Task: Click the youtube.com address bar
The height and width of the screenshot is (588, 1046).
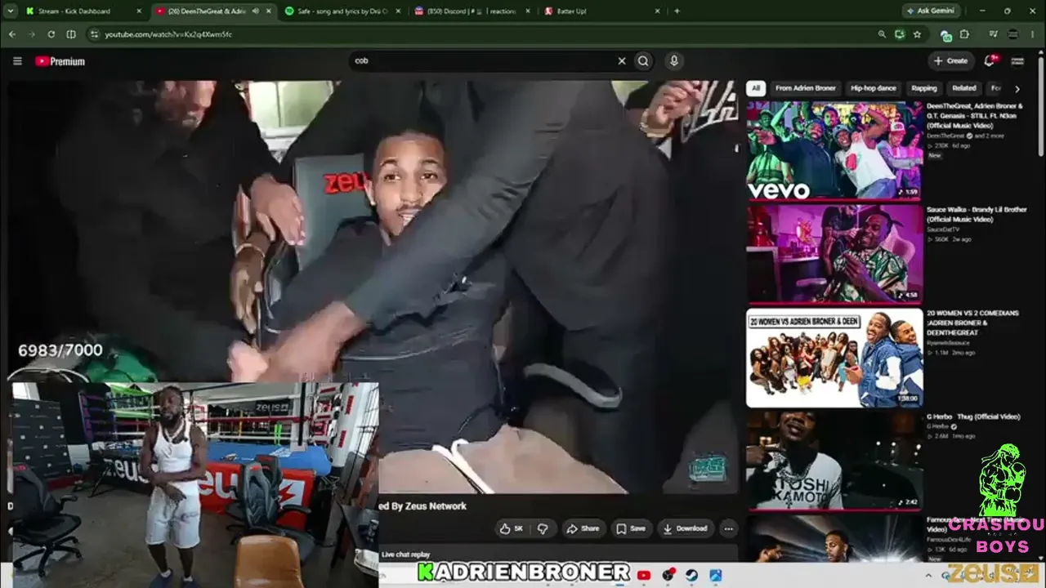Action: pos(482,34)
